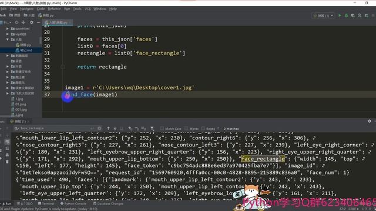Toggle soft-wrap icon in Run sidebar
Viewport: 376px width, 211px height.
tap(7, 142)
